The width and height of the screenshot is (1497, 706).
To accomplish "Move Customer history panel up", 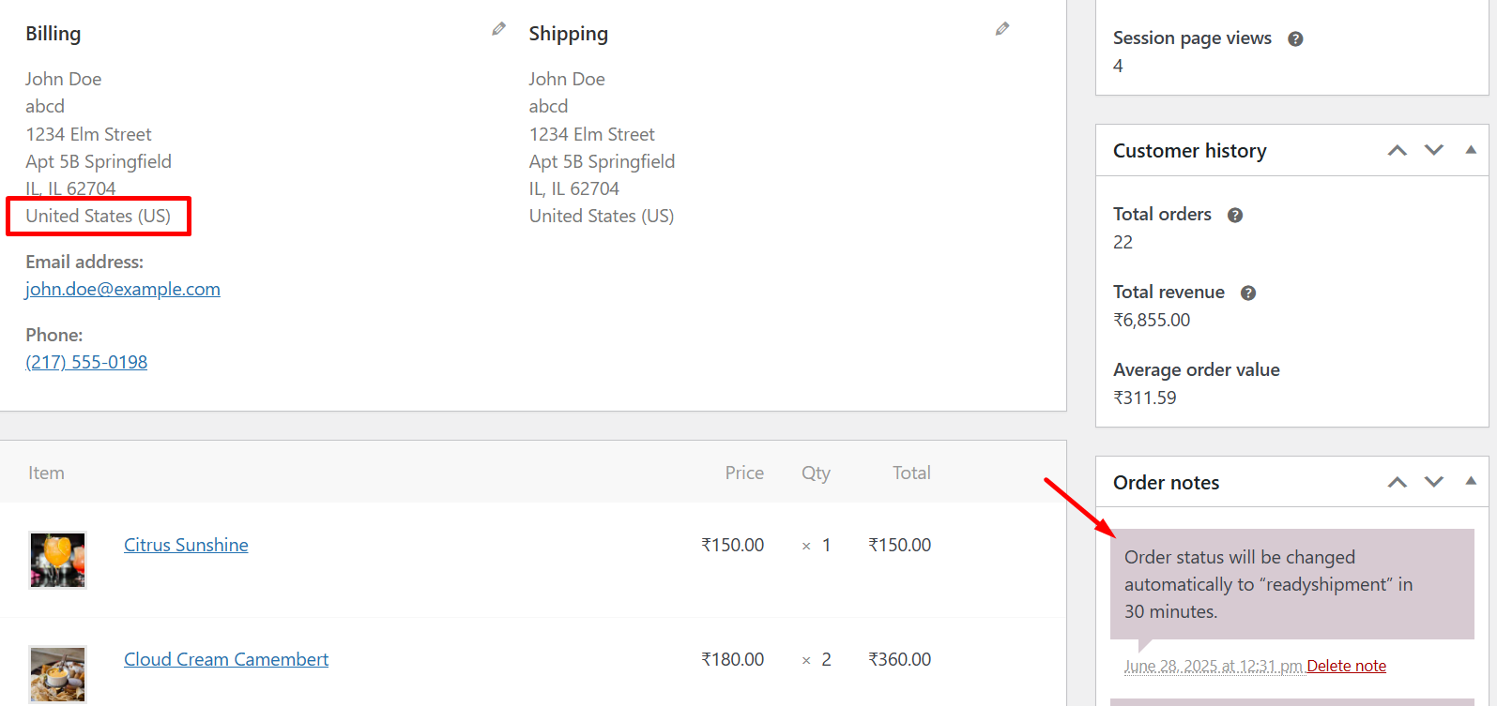I will pyautogui.click(x=1398, y=150).
